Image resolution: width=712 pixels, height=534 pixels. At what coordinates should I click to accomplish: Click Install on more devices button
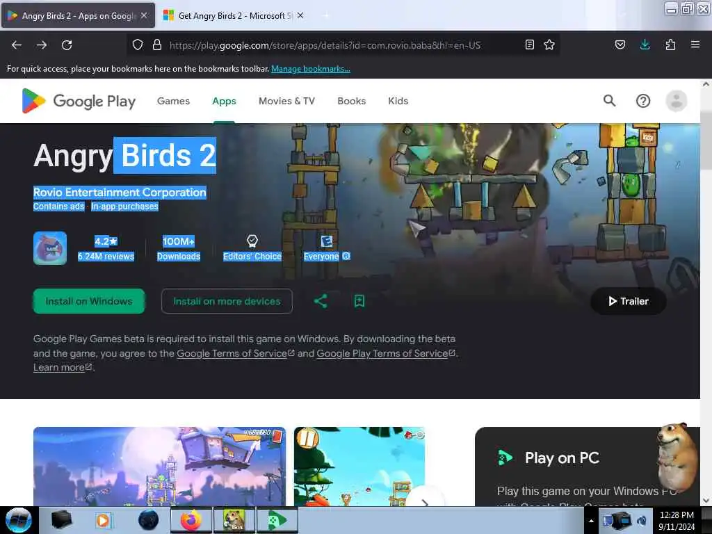227,301
